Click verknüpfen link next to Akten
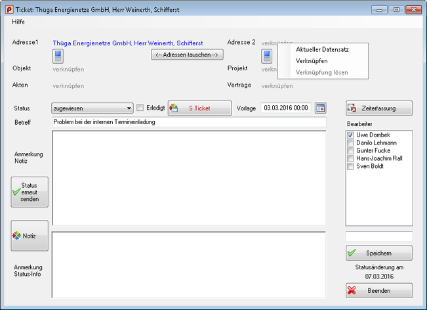 [68, 86]
